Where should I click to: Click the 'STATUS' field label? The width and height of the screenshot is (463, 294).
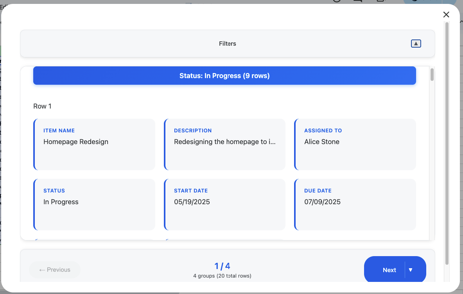54,191
